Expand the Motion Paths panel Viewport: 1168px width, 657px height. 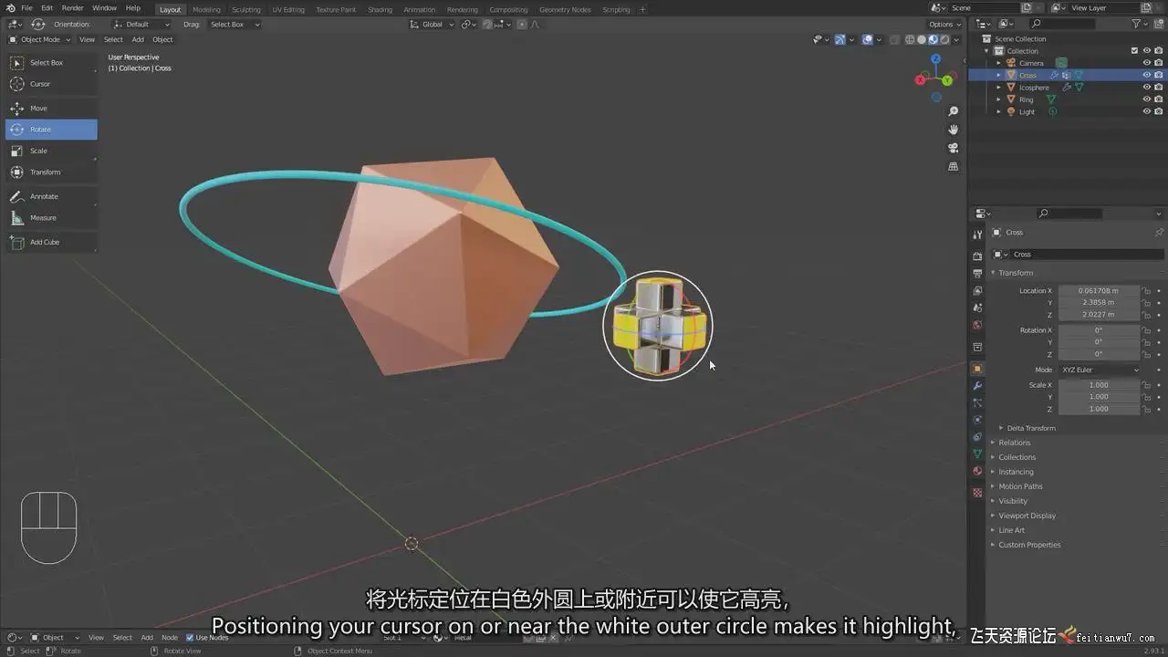[x=1019, y=486]
